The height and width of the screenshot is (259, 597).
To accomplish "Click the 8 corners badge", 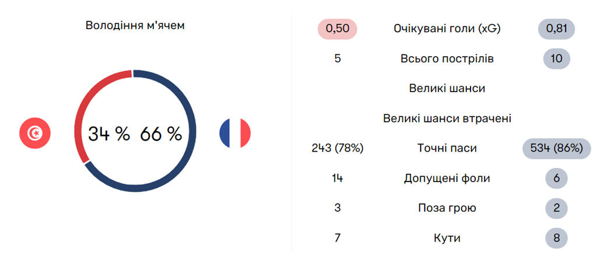I will tap(557, 237).
